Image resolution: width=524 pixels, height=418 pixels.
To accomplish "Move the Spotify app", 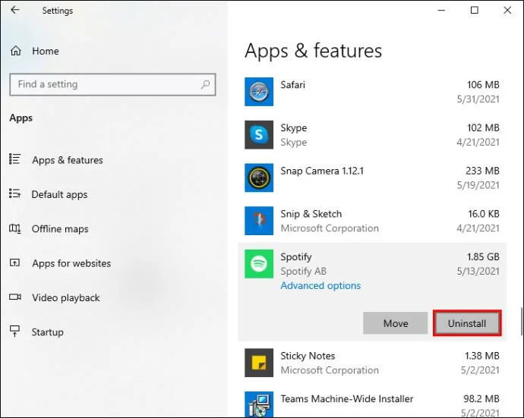I will tap(396, 323).
